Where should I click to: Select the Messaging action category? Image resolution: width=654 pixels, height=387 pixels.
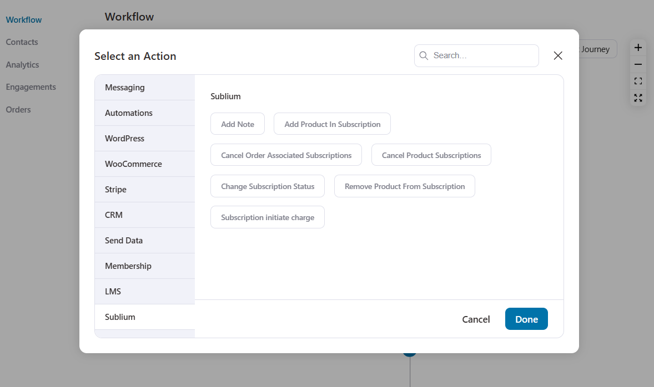124,87
